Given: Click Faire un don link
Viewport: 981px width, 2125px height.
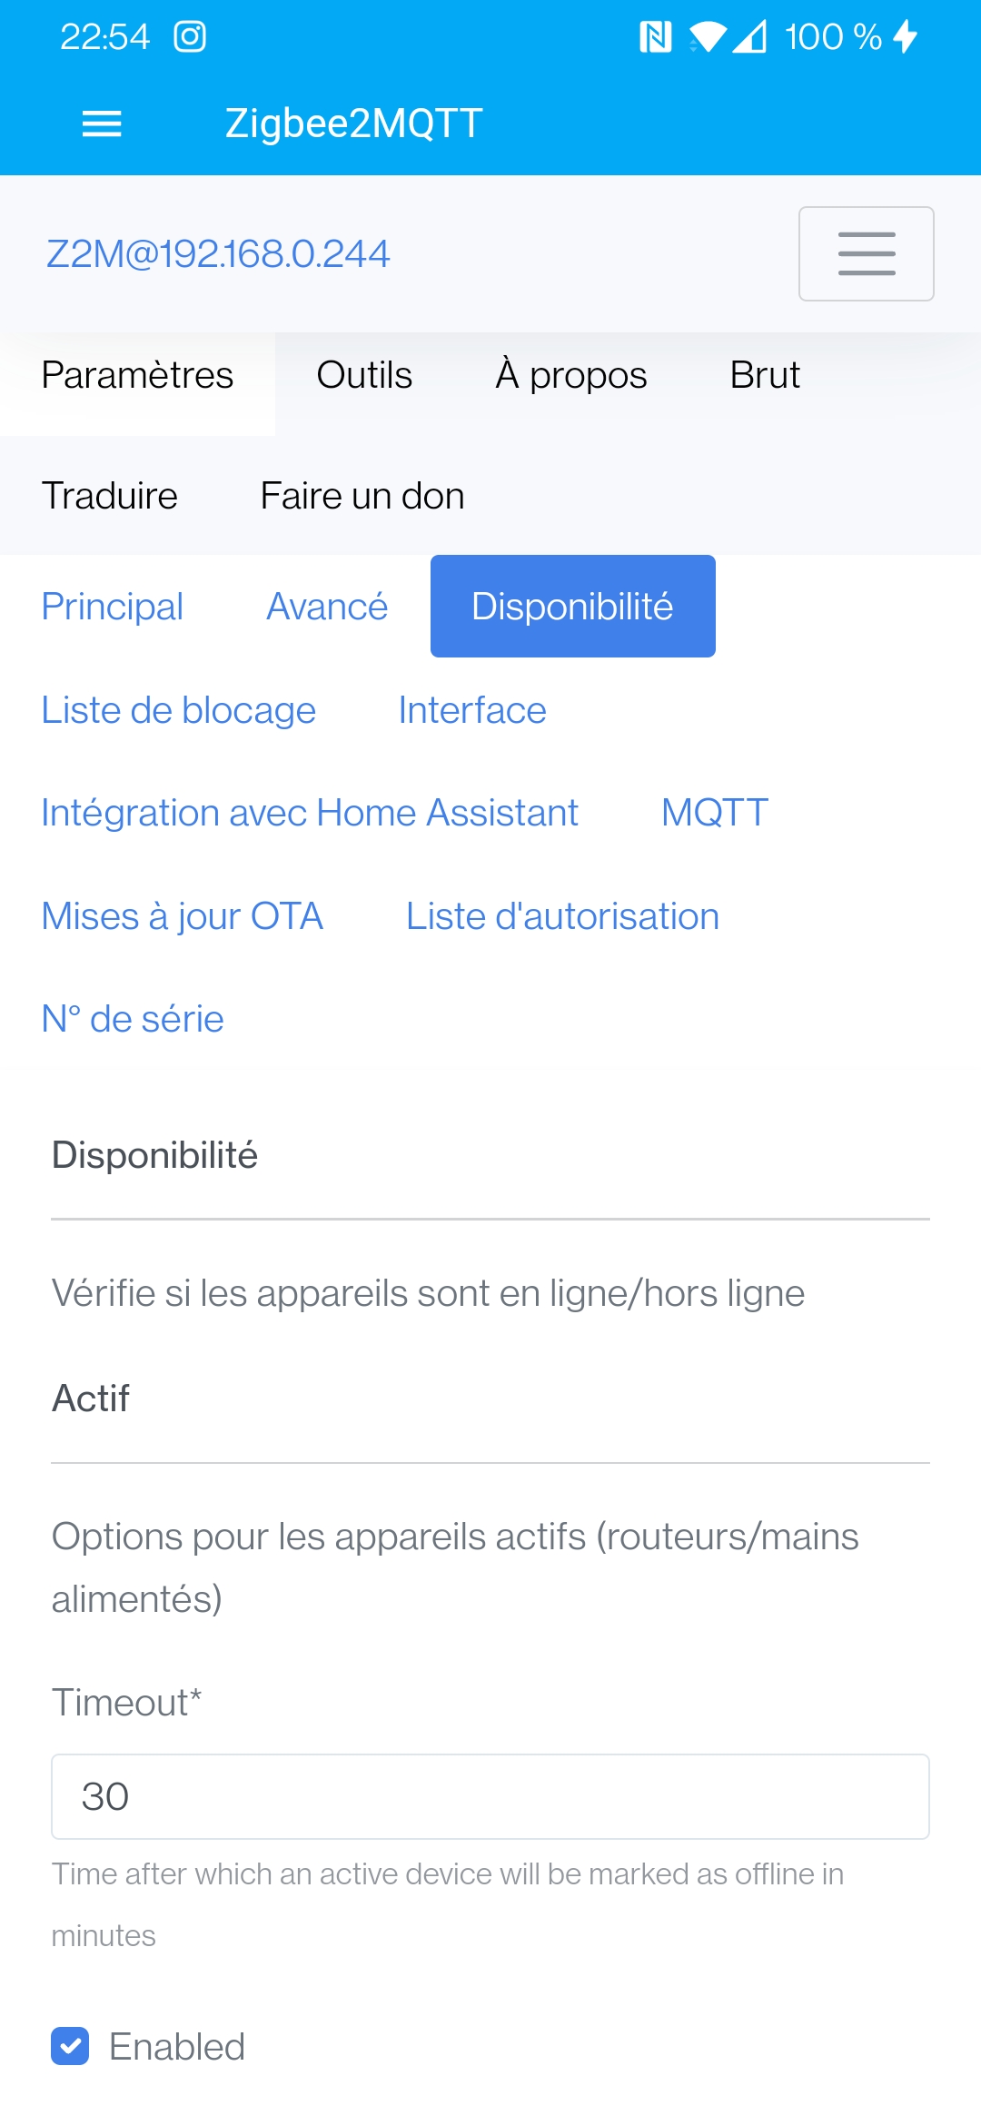Looking at the screenshot, I should 362,496.
